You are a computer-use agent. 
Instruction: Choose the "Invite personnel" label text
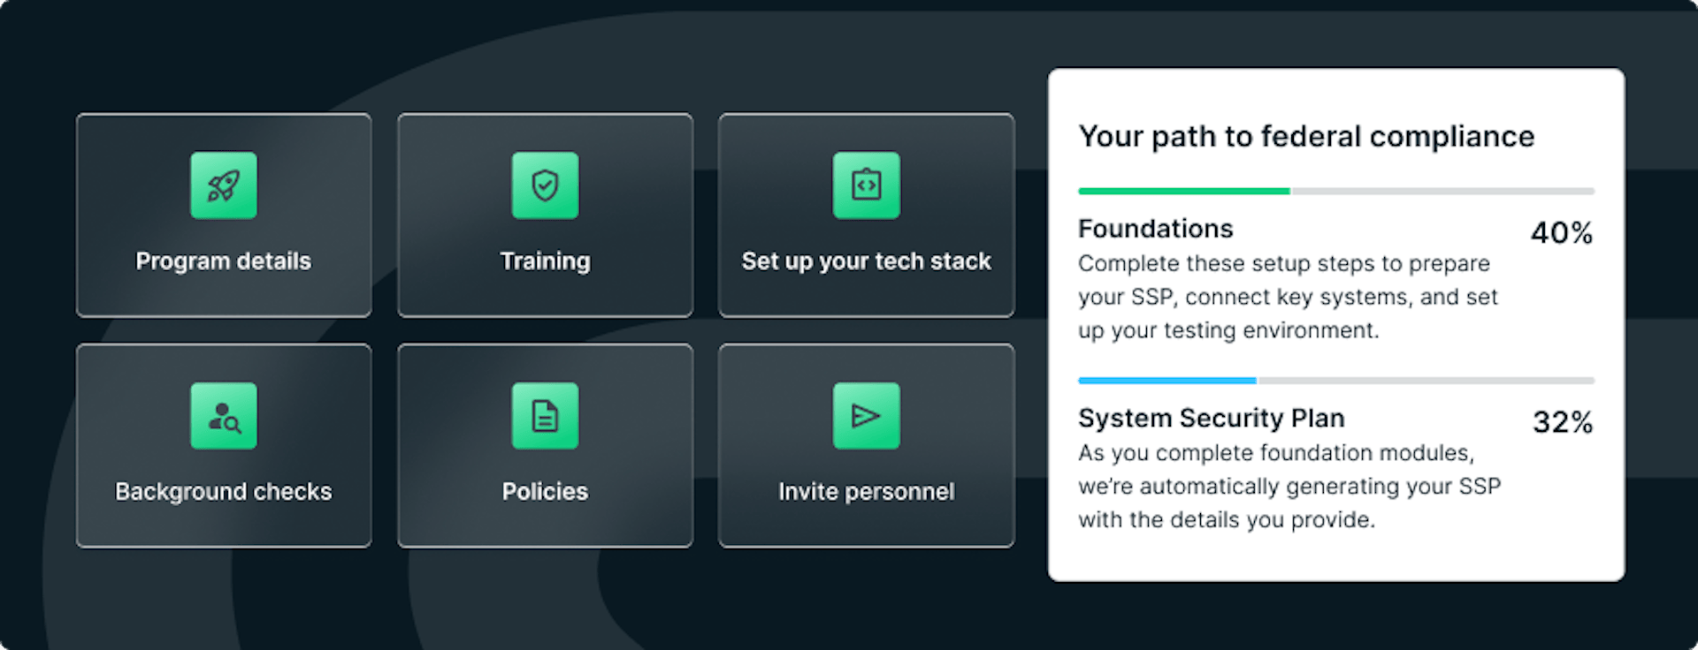click(x=866, y=492)
